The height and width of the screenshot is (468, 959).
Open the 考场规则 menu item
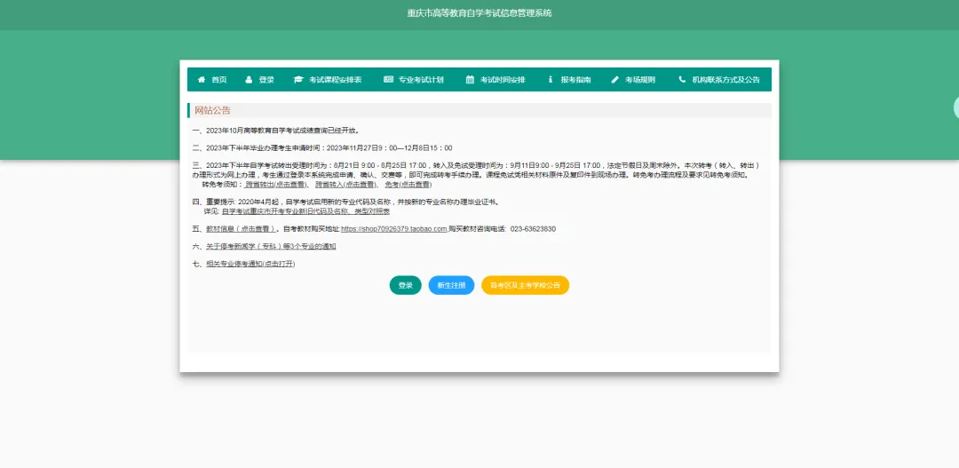(633, 80)
